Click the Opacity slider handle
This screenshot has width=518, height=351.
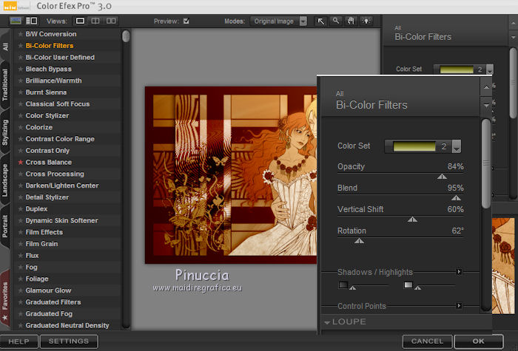coord(442,177)
